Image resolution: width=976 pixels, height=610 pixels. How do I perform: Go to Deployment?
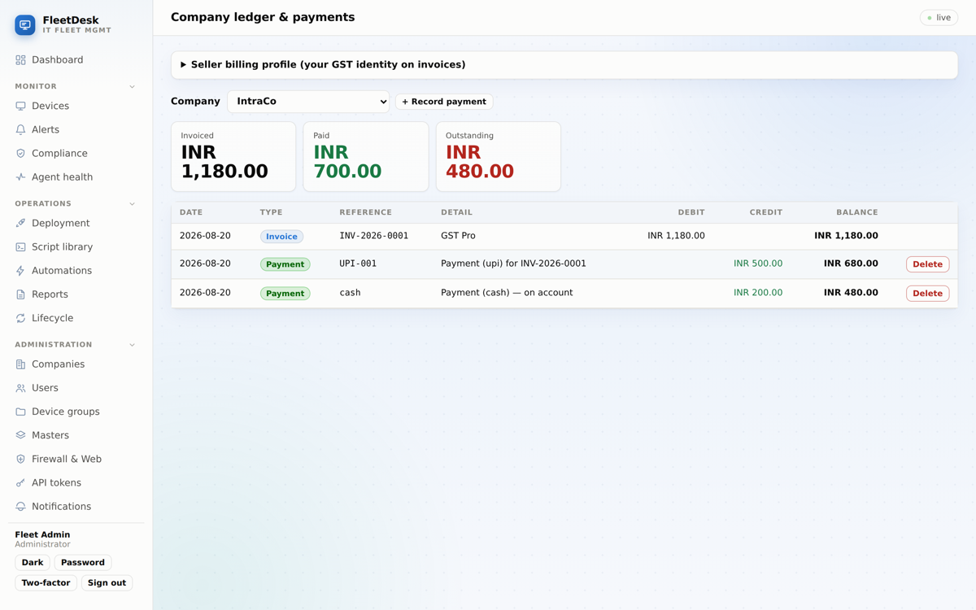[x=76, y=224]
